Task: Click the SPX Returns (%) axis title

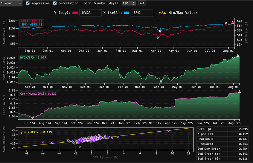Action: coord(105,157)
